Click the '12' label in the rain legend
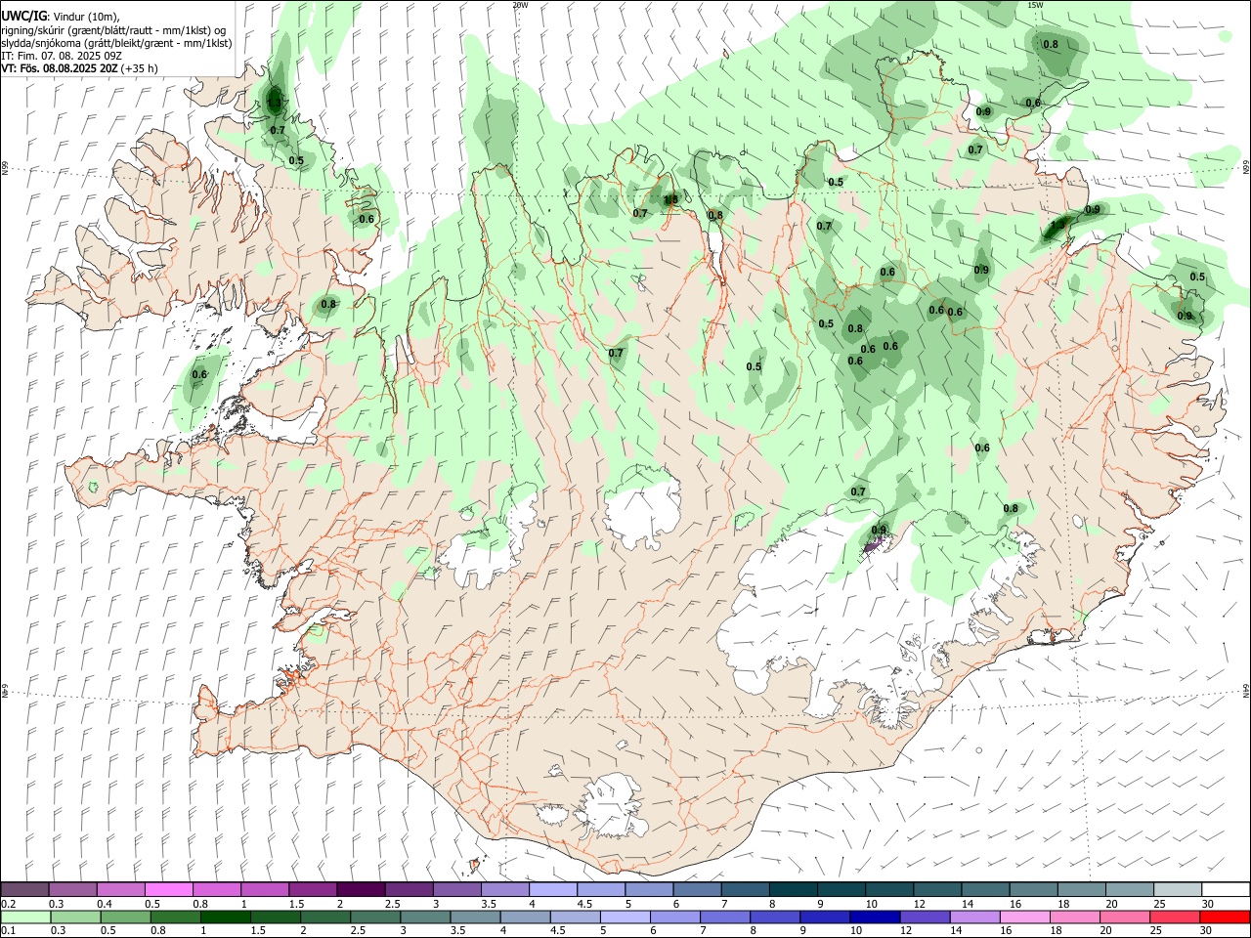 (x=906, y=931)
